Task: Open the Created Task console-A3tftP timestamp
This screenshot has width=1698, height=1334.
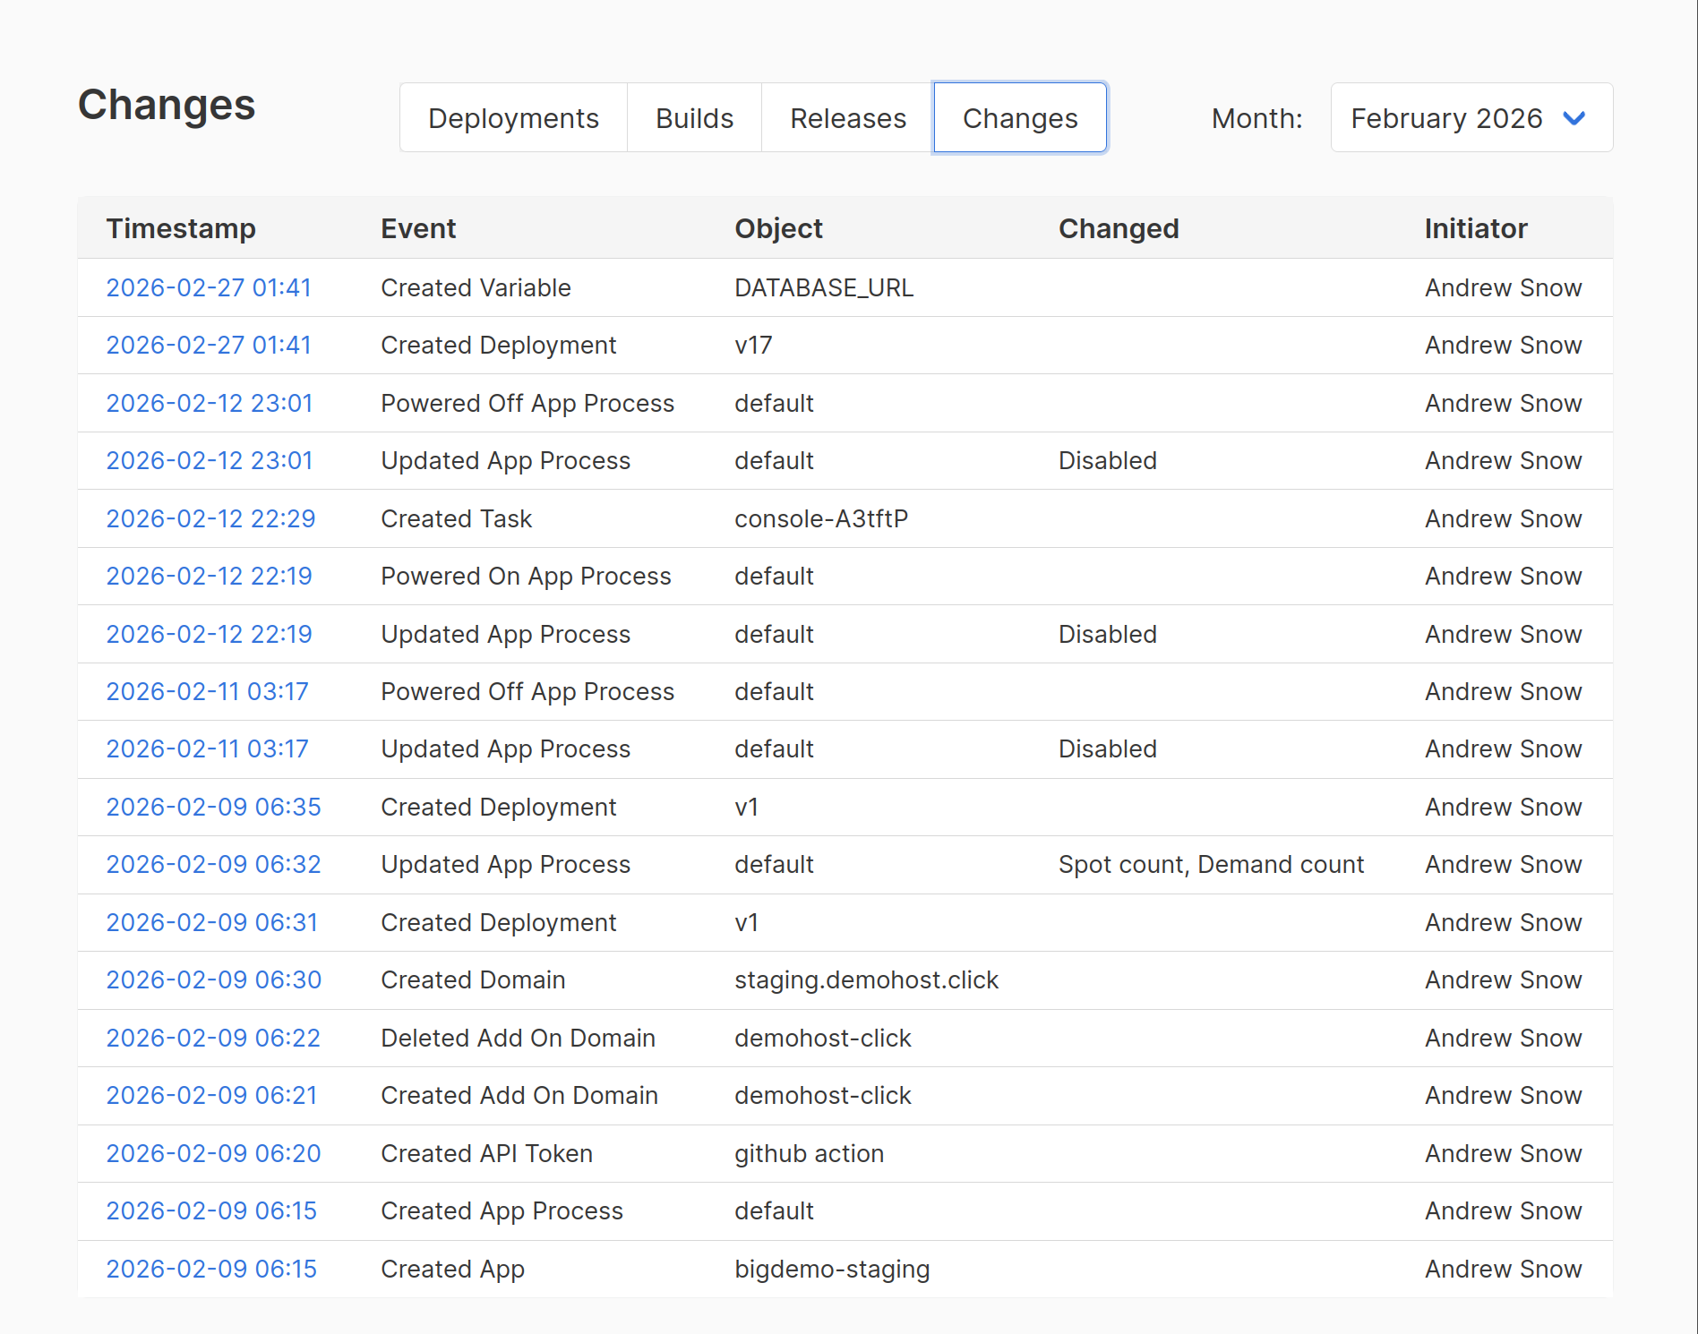Action: click(210, 518)
